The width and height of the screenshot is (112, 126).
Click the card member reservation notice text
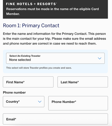(52, 11)
